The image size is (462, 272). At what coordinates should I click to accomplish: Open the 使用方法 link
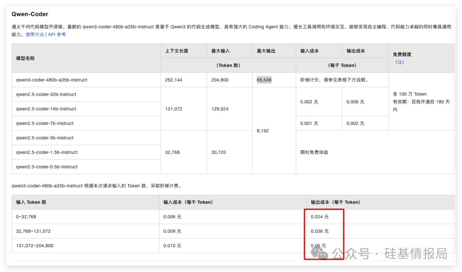point(35,35)
